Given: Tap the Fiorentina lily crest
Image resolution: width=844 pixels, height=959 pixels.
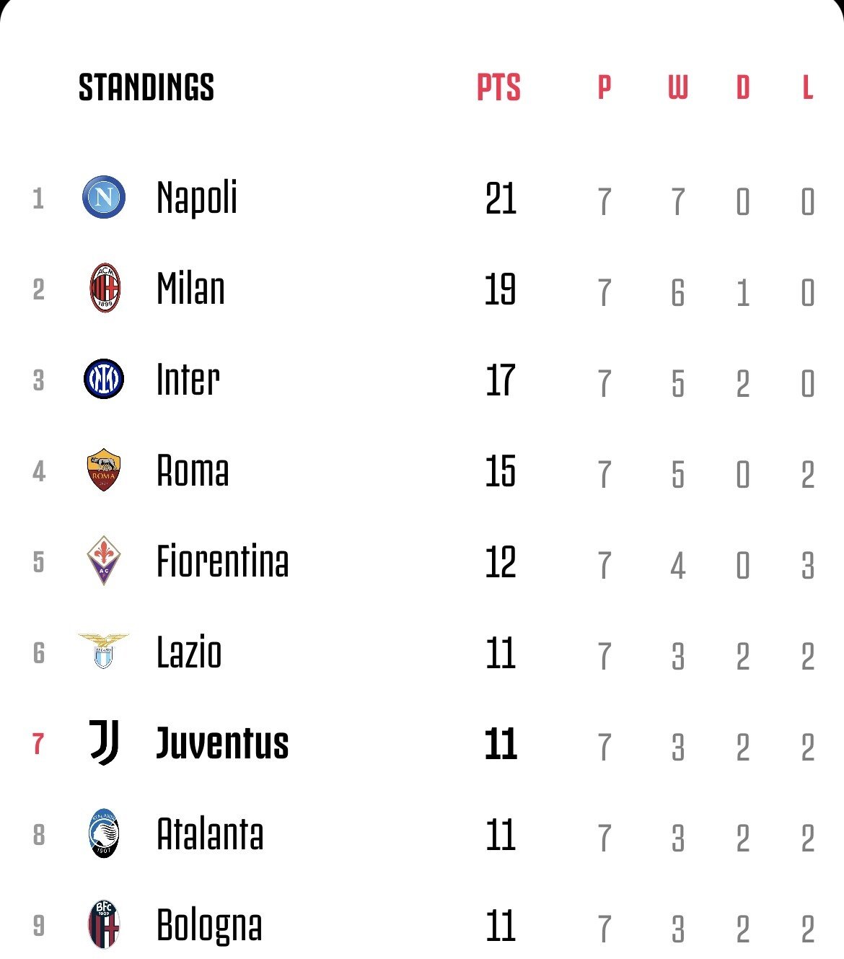Looking at the screenshot, I should pos(104,561).
